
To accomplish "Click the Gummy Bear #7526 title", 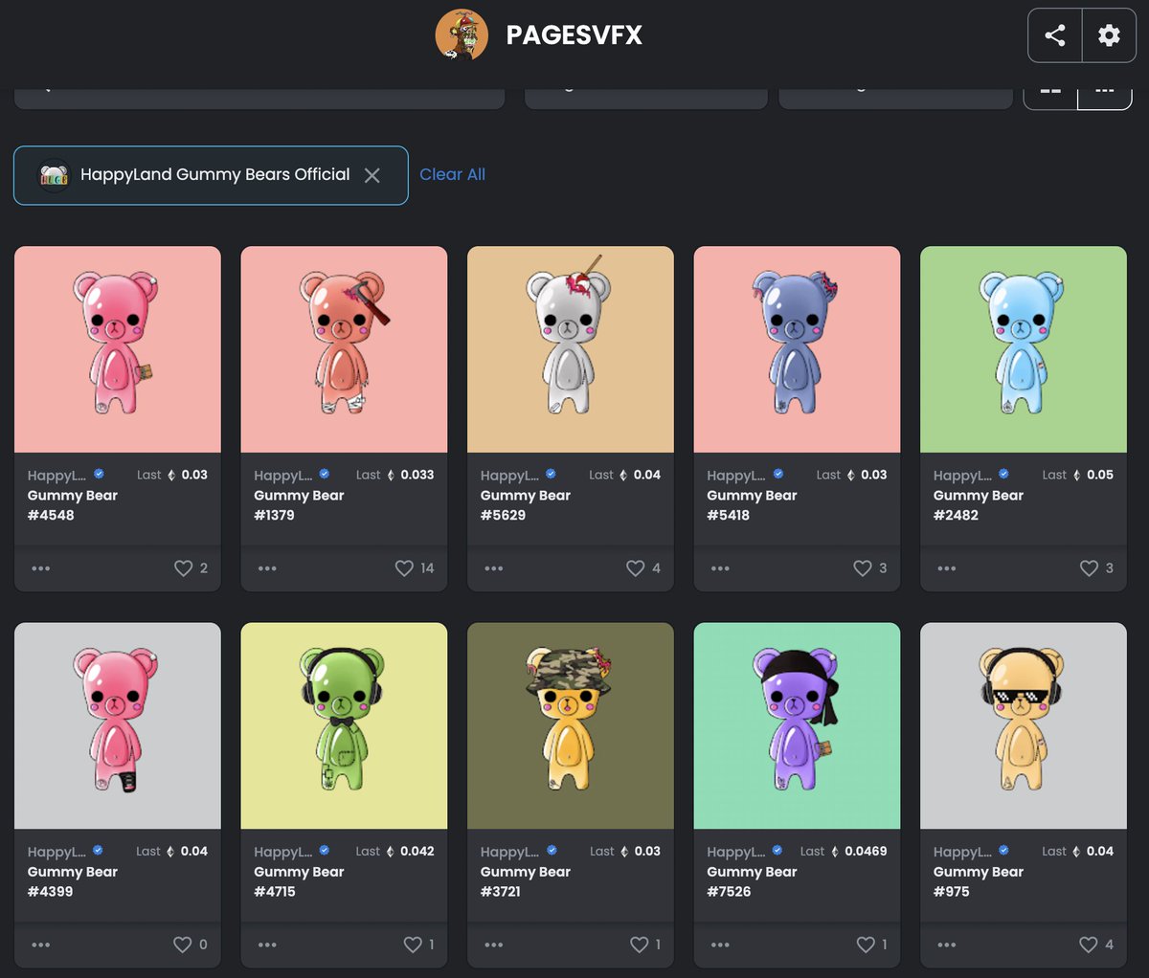I will [x=752, y=881].
